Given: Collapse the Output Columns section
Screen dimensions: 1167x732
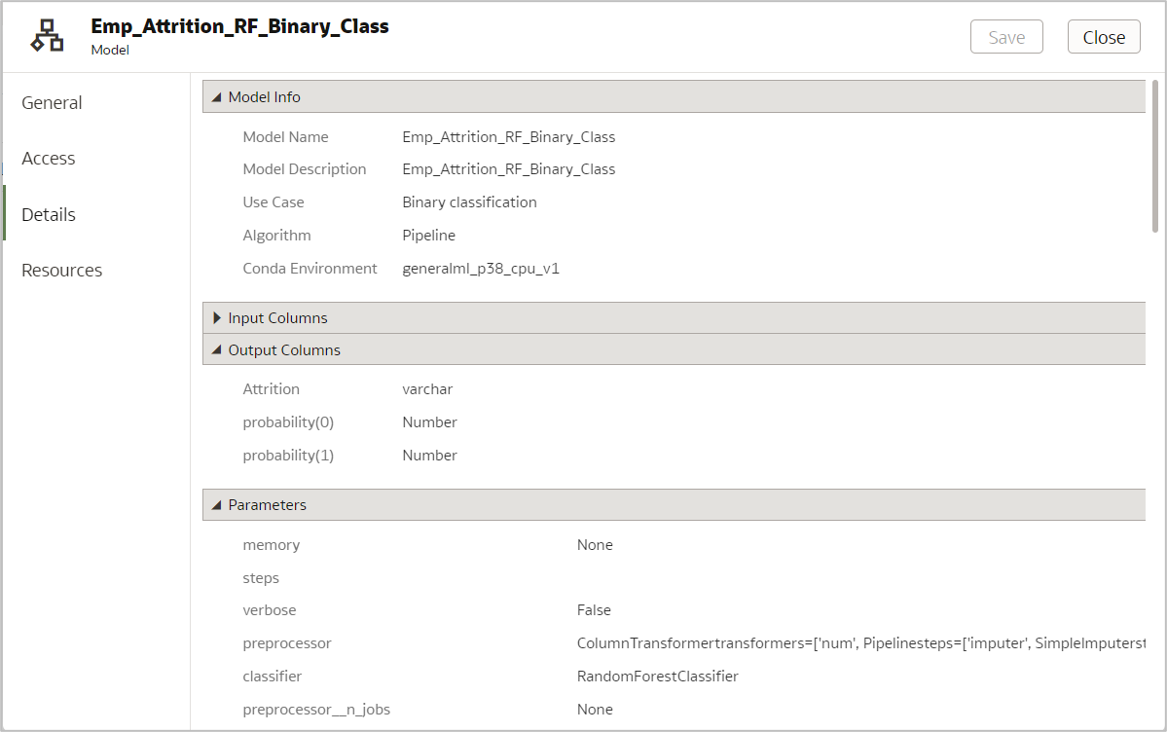Looking at the screenshot, I should [x=217, y=350].
